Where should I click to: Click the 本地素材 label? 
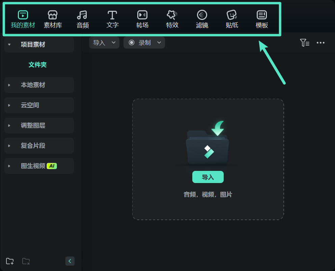(x=33, y=85)
